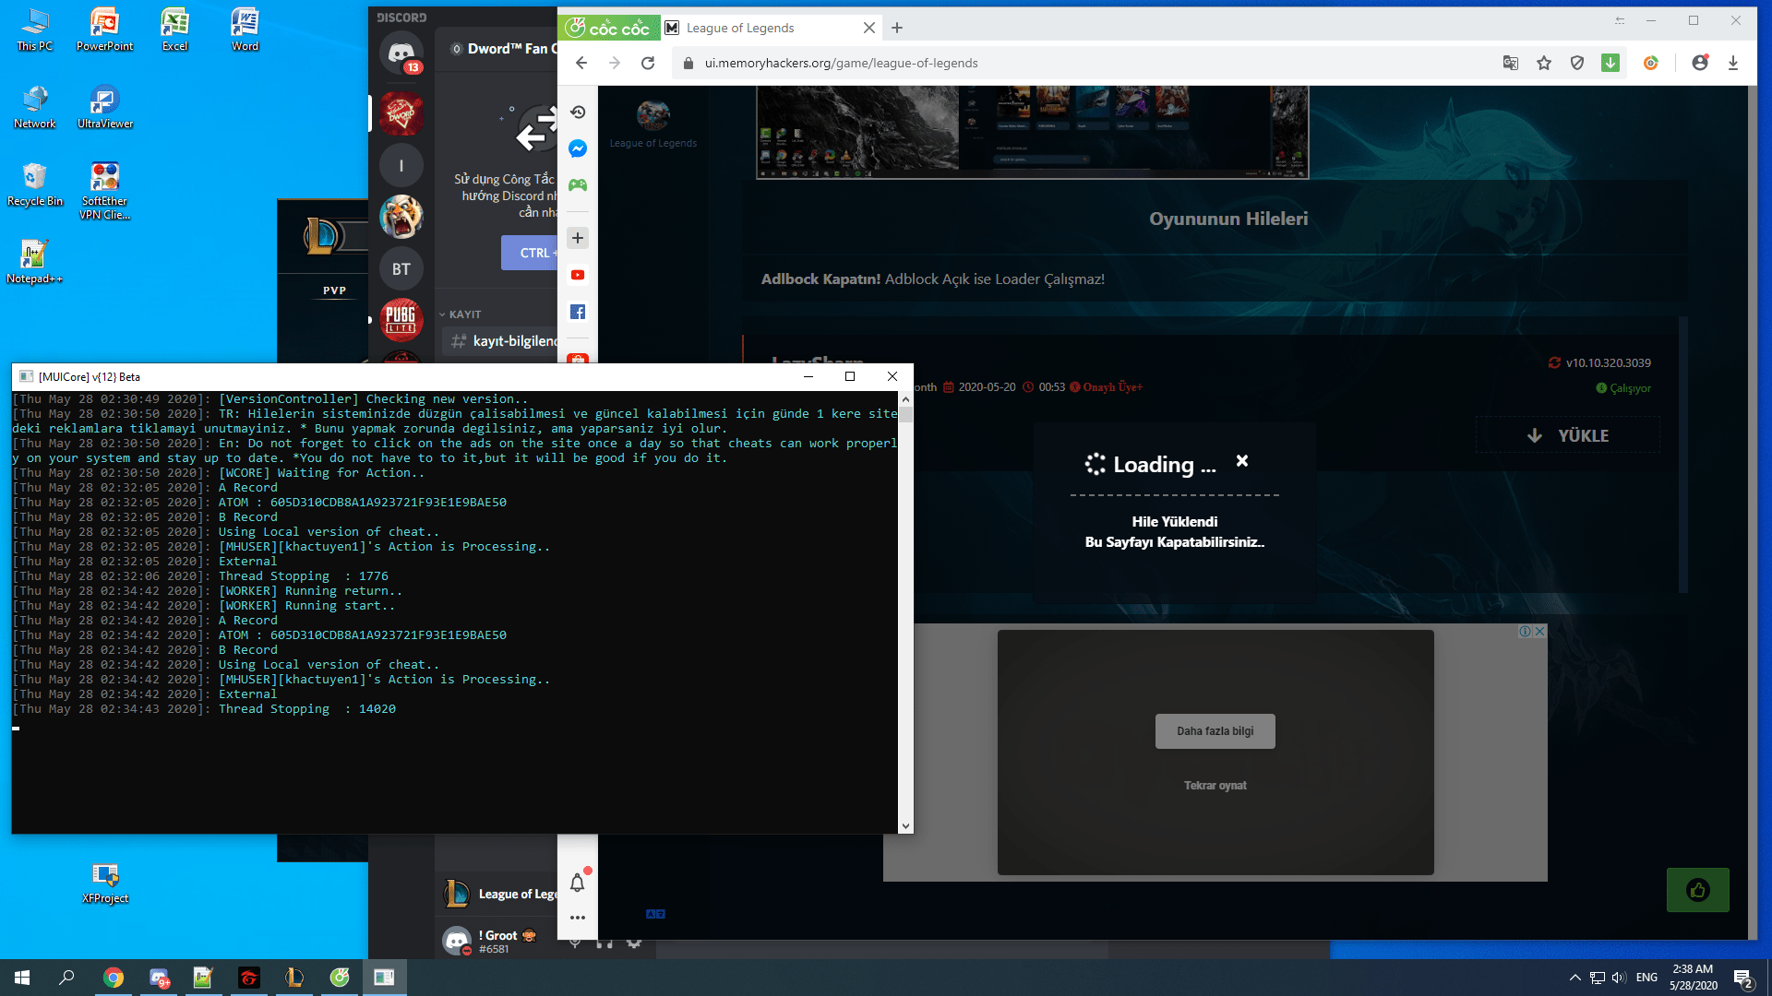
Task: Click the YÜKLE load button
Action: (1567, 435)
